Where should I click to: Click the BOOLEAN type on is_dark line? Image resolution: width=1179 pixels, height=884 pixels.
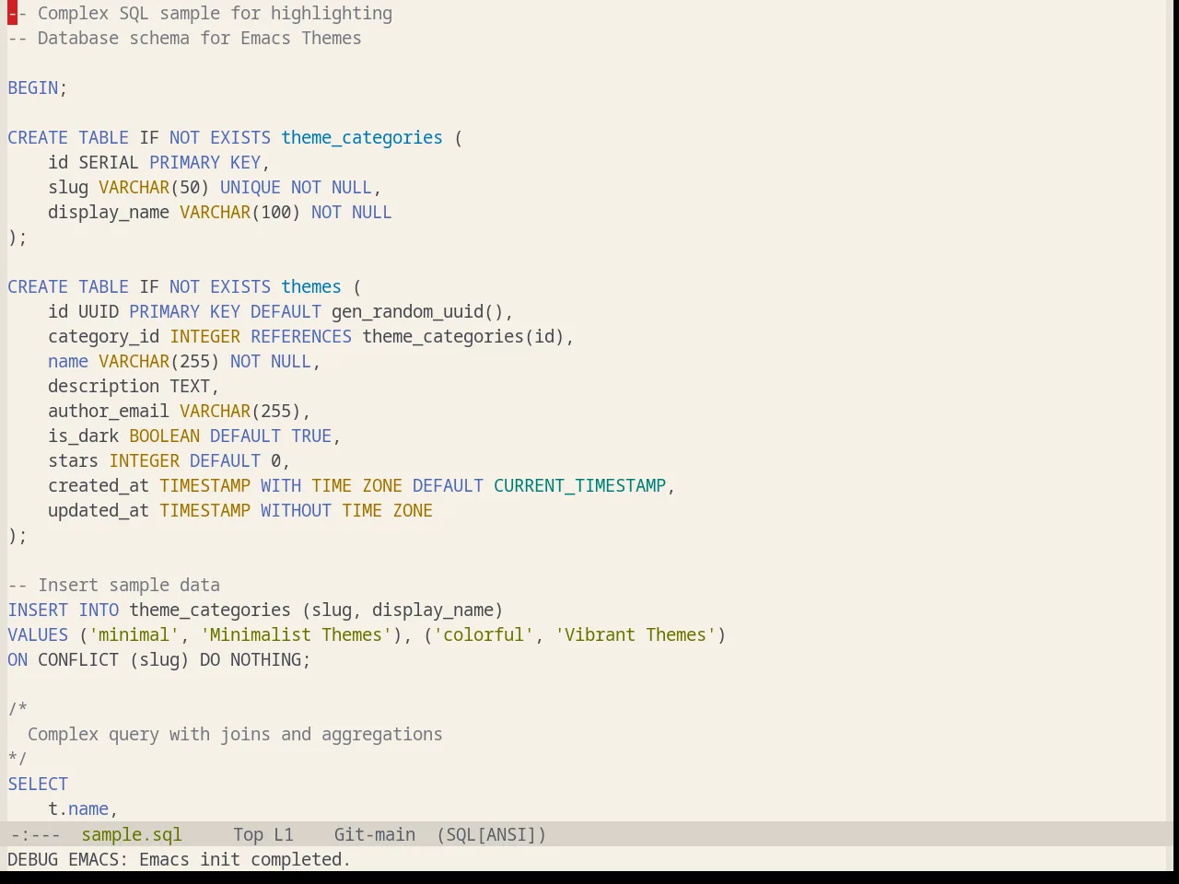coord(165,436)
